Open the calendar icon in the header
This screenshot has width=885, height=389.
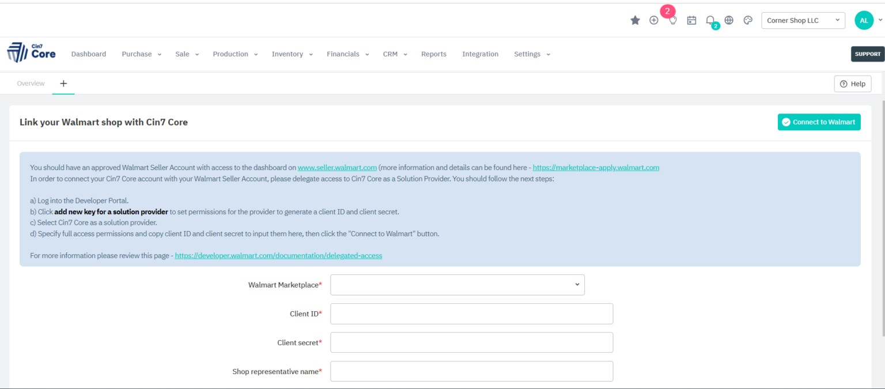[x=691, y=20]
